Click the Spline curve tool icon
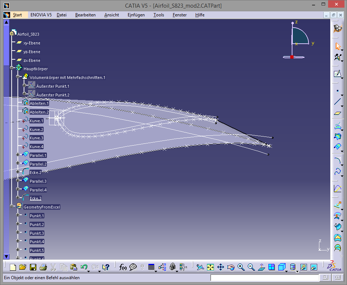This screenshot has width=347, height=285. (338, 171)
